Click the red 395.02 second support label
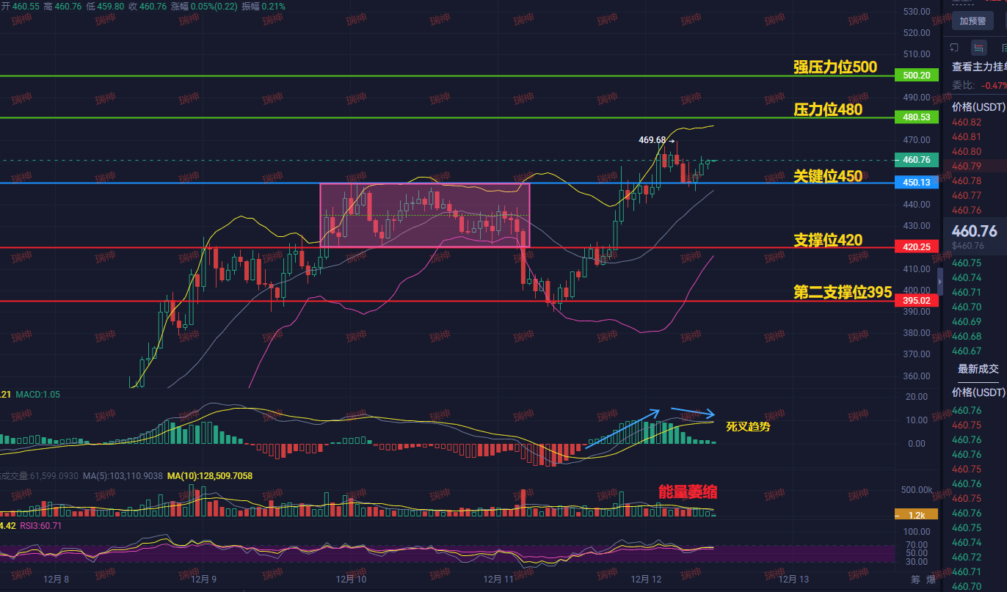 [917, 301]
